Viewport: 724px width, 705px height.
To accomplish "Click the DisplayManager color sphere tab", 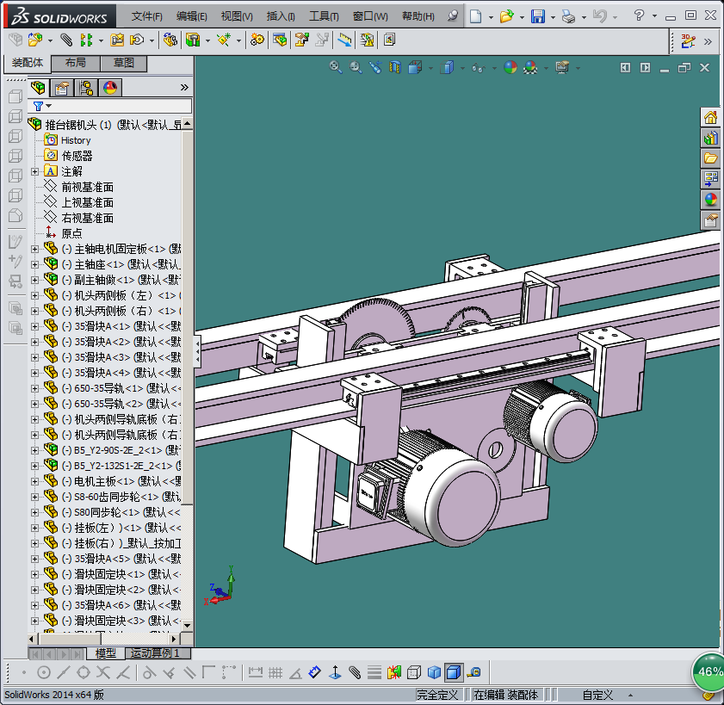I will [x=109, y=88].
